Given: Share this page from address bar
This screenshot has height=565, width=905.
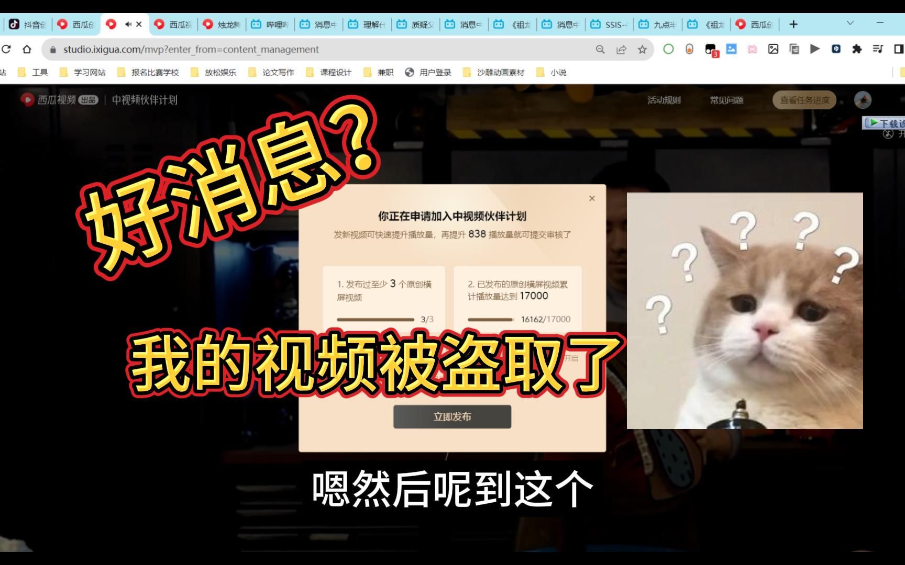Looking at the screenshot, I should pos(621,49).
